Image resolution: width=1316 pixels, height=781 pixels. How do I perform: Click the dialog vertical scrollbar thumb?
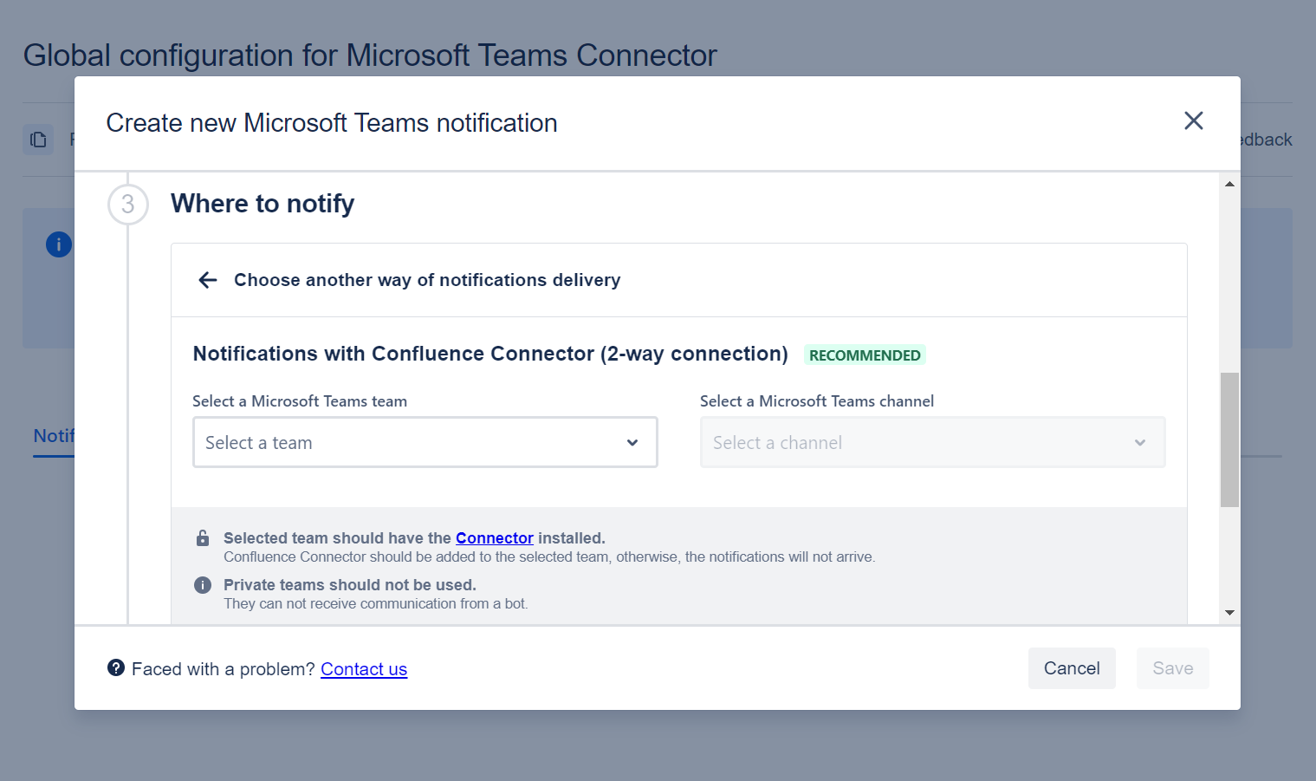click(x=1229, y=439)
